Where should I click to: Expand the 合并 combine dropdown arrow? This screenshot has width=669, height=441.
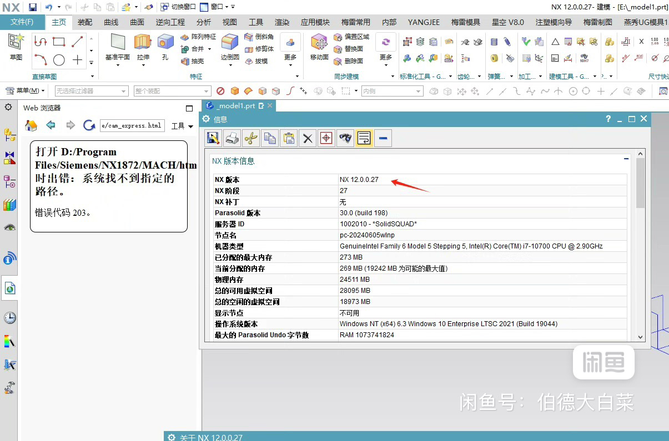[210, 49]
